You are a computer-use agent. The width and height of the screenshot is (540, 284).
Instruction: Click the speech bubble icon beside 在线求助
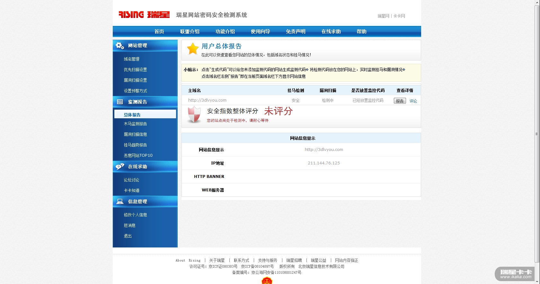coord(120,166)
